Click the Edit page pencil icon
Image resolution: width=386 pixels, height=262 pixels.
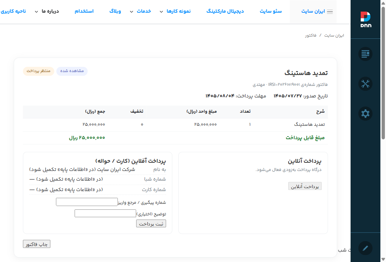pos(365,248)
